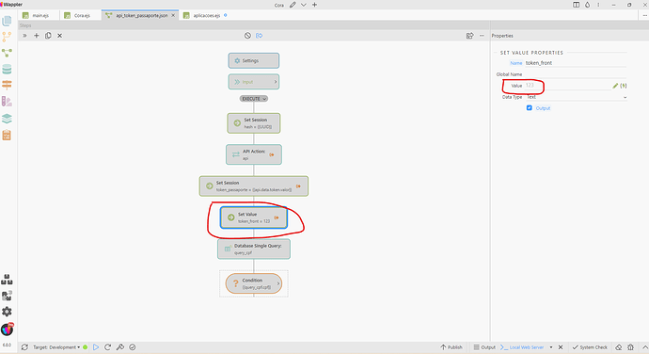Open the Git branch sidebar icon
Image resolution: width=649 pixels, height=354 pixels.
click(7, 37)
